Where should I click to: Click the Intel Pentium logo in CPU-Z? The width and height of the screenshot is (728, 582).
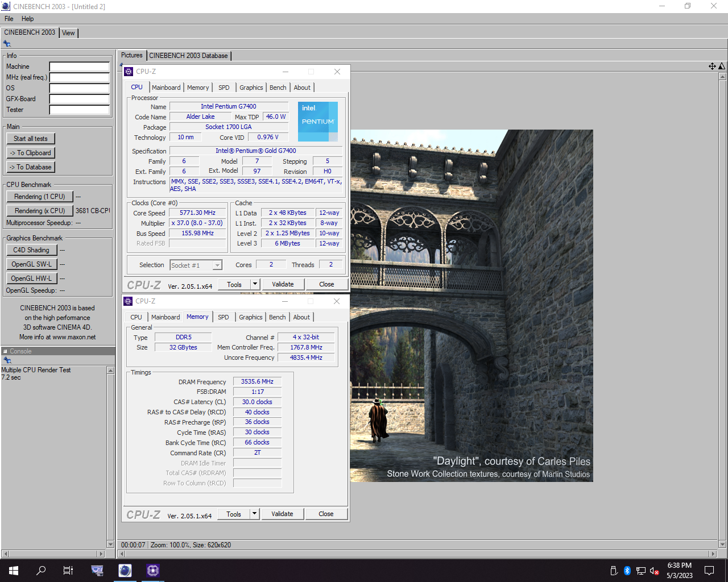[318, 122]
